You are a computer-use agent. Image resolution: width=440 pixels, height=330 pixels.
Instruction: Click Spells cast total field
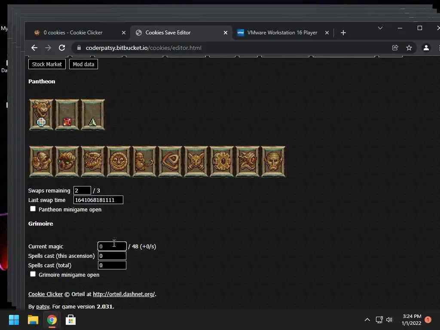(112, 265)
